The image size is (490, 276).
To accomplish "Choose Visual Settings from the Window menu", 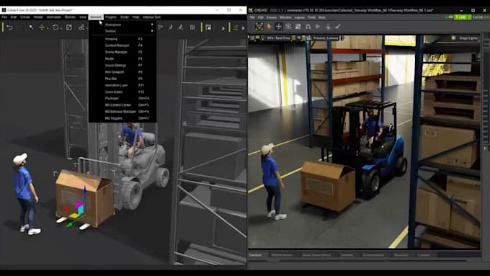I will [x=122, y=66].
